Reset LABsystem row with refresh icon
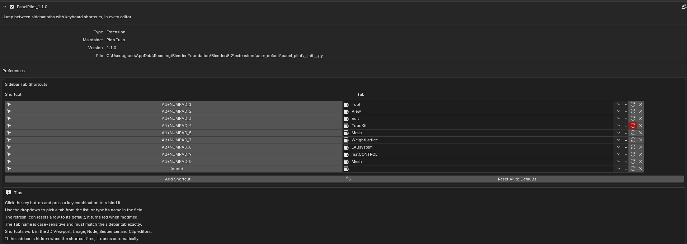The image size is (687, 244). point(633,147)
